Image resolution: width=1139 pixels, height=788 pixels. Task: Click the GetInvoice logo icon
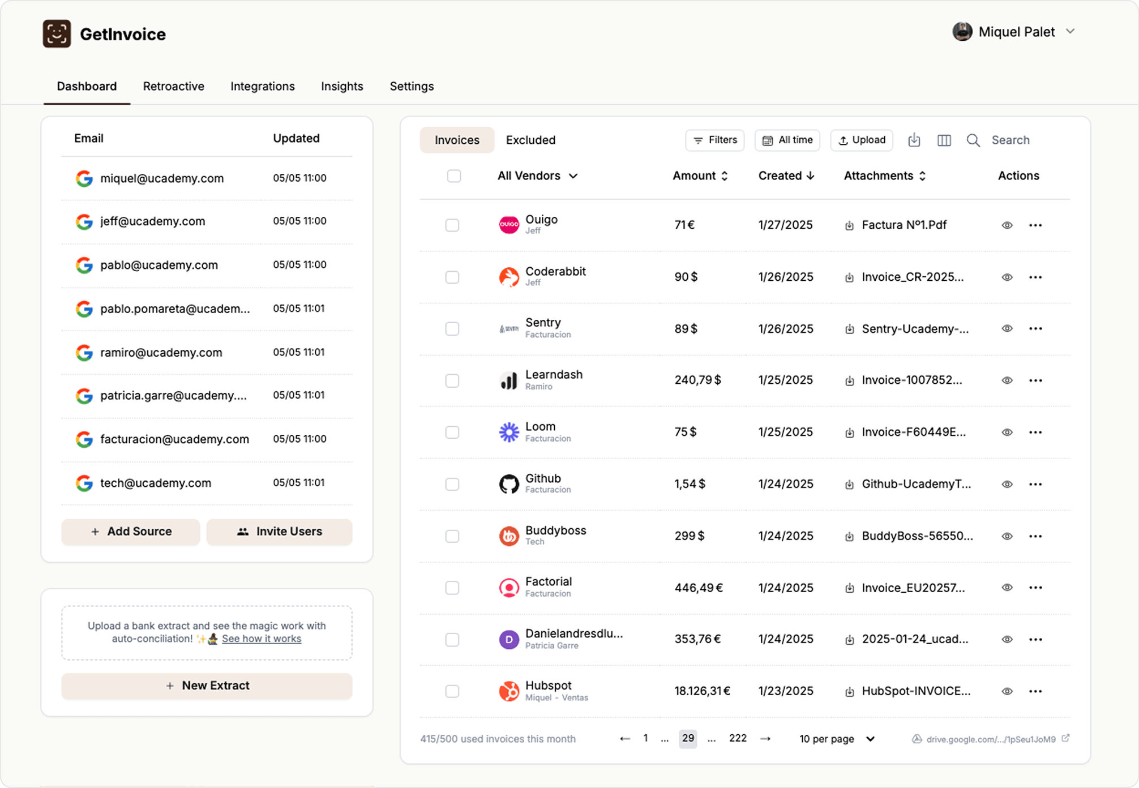(x=57, y=34)
